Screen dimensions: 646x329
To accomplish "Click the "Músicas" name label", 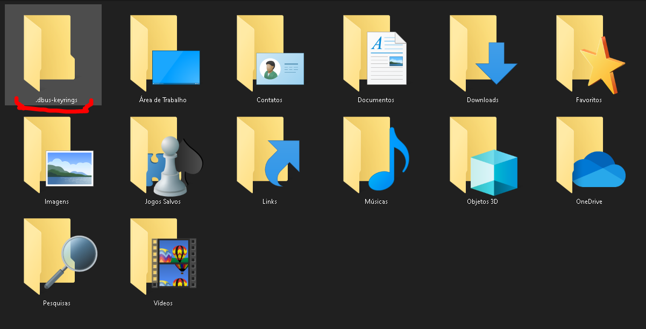I will (x=376, y=202).
